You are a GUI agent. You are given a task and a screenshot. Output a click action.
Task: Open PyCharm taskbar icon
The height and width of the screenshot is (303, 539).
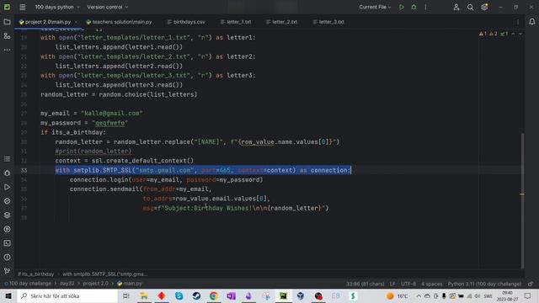point(283,295)
